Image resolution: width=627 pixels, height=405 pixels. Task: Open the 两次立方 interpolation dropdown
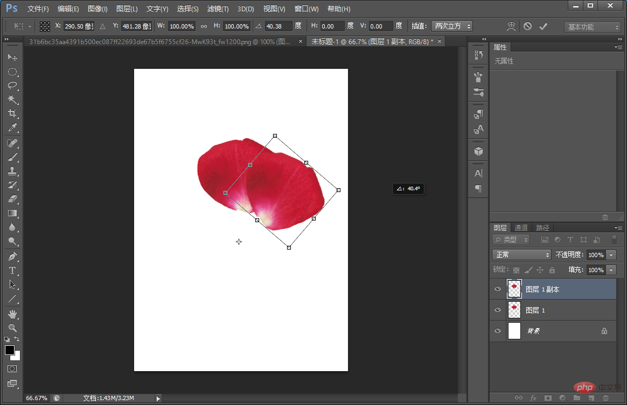click(452, 26)
